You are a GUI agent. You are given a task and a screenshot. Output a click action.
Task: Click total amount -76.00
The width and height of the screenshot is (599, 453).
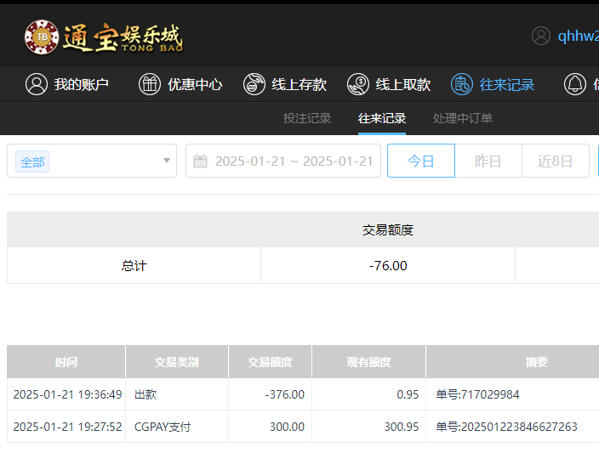tap(388, 266)
